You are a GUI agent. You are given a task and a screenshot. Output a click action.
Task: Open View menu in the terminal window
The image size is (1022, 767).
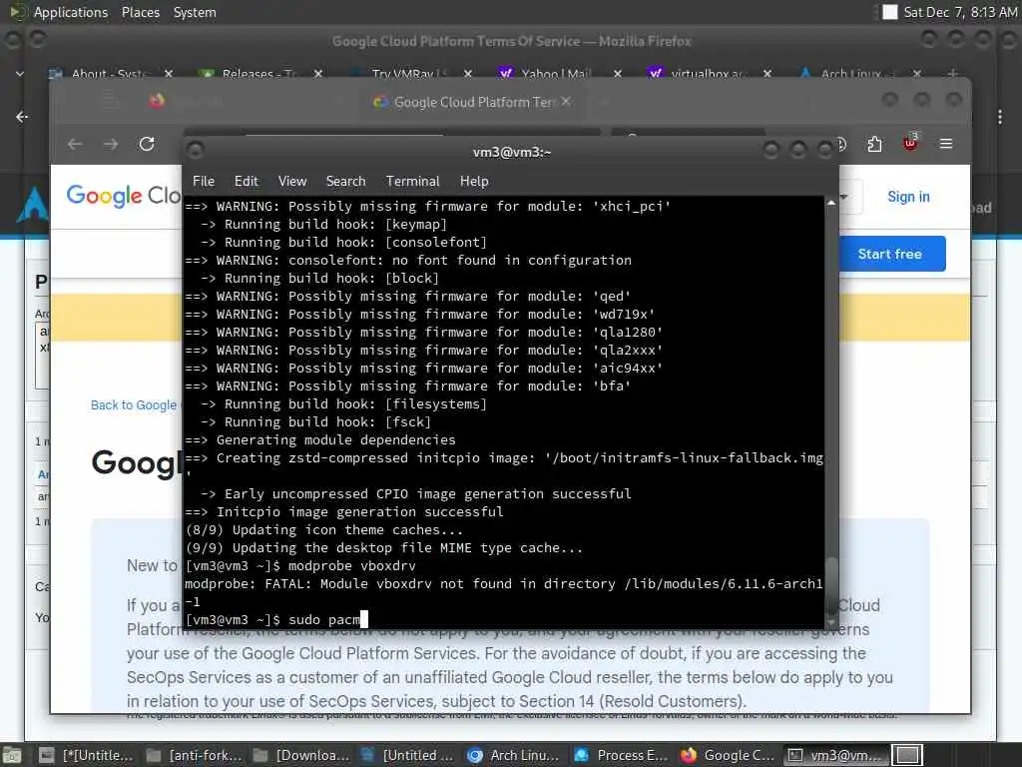[292, 182]
